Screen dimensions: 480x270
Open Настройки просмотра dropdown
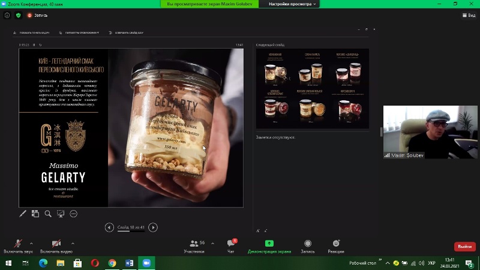292,4
